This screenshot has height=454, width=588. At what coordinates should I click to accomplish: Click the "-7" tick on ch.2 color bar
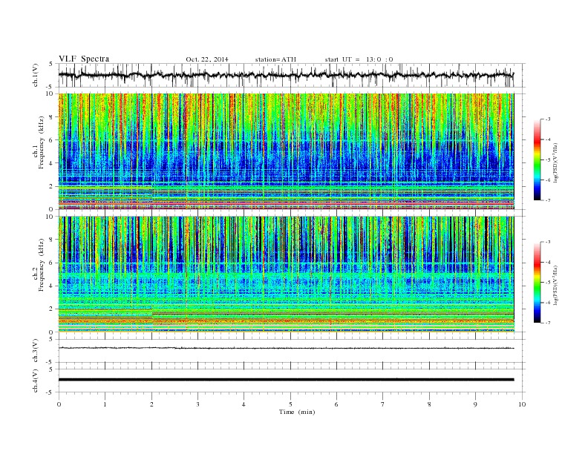[x=548, y=323]
